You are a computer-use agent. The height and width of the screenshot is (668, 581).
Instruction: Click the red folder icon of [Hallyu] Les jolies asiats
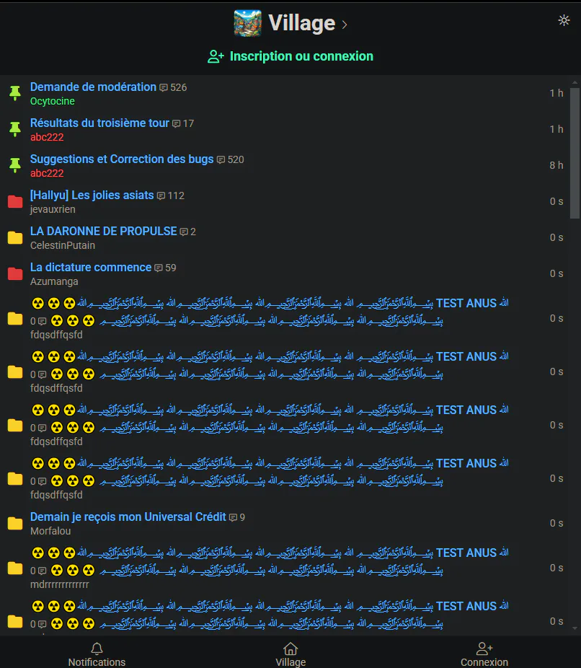(x=15, y=201)
